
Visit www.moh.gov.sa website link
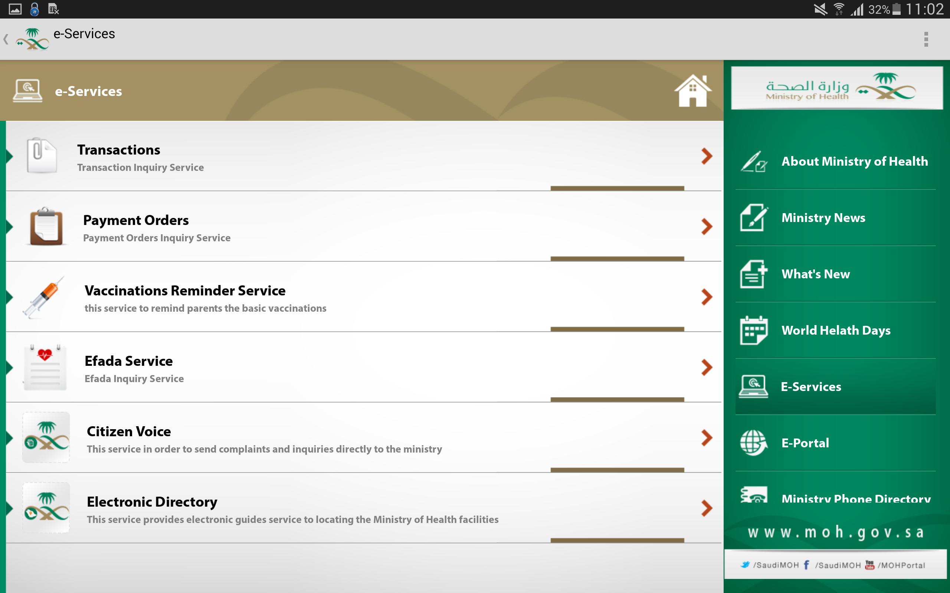pyautogui.click(x=835, y=532)
